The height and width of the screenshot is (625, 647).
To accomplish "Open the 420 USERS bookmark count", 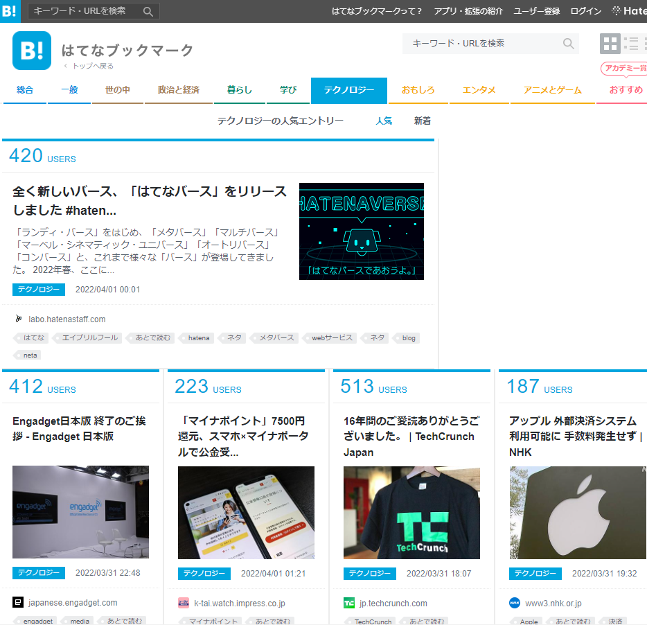I will (x=42, y=156).
